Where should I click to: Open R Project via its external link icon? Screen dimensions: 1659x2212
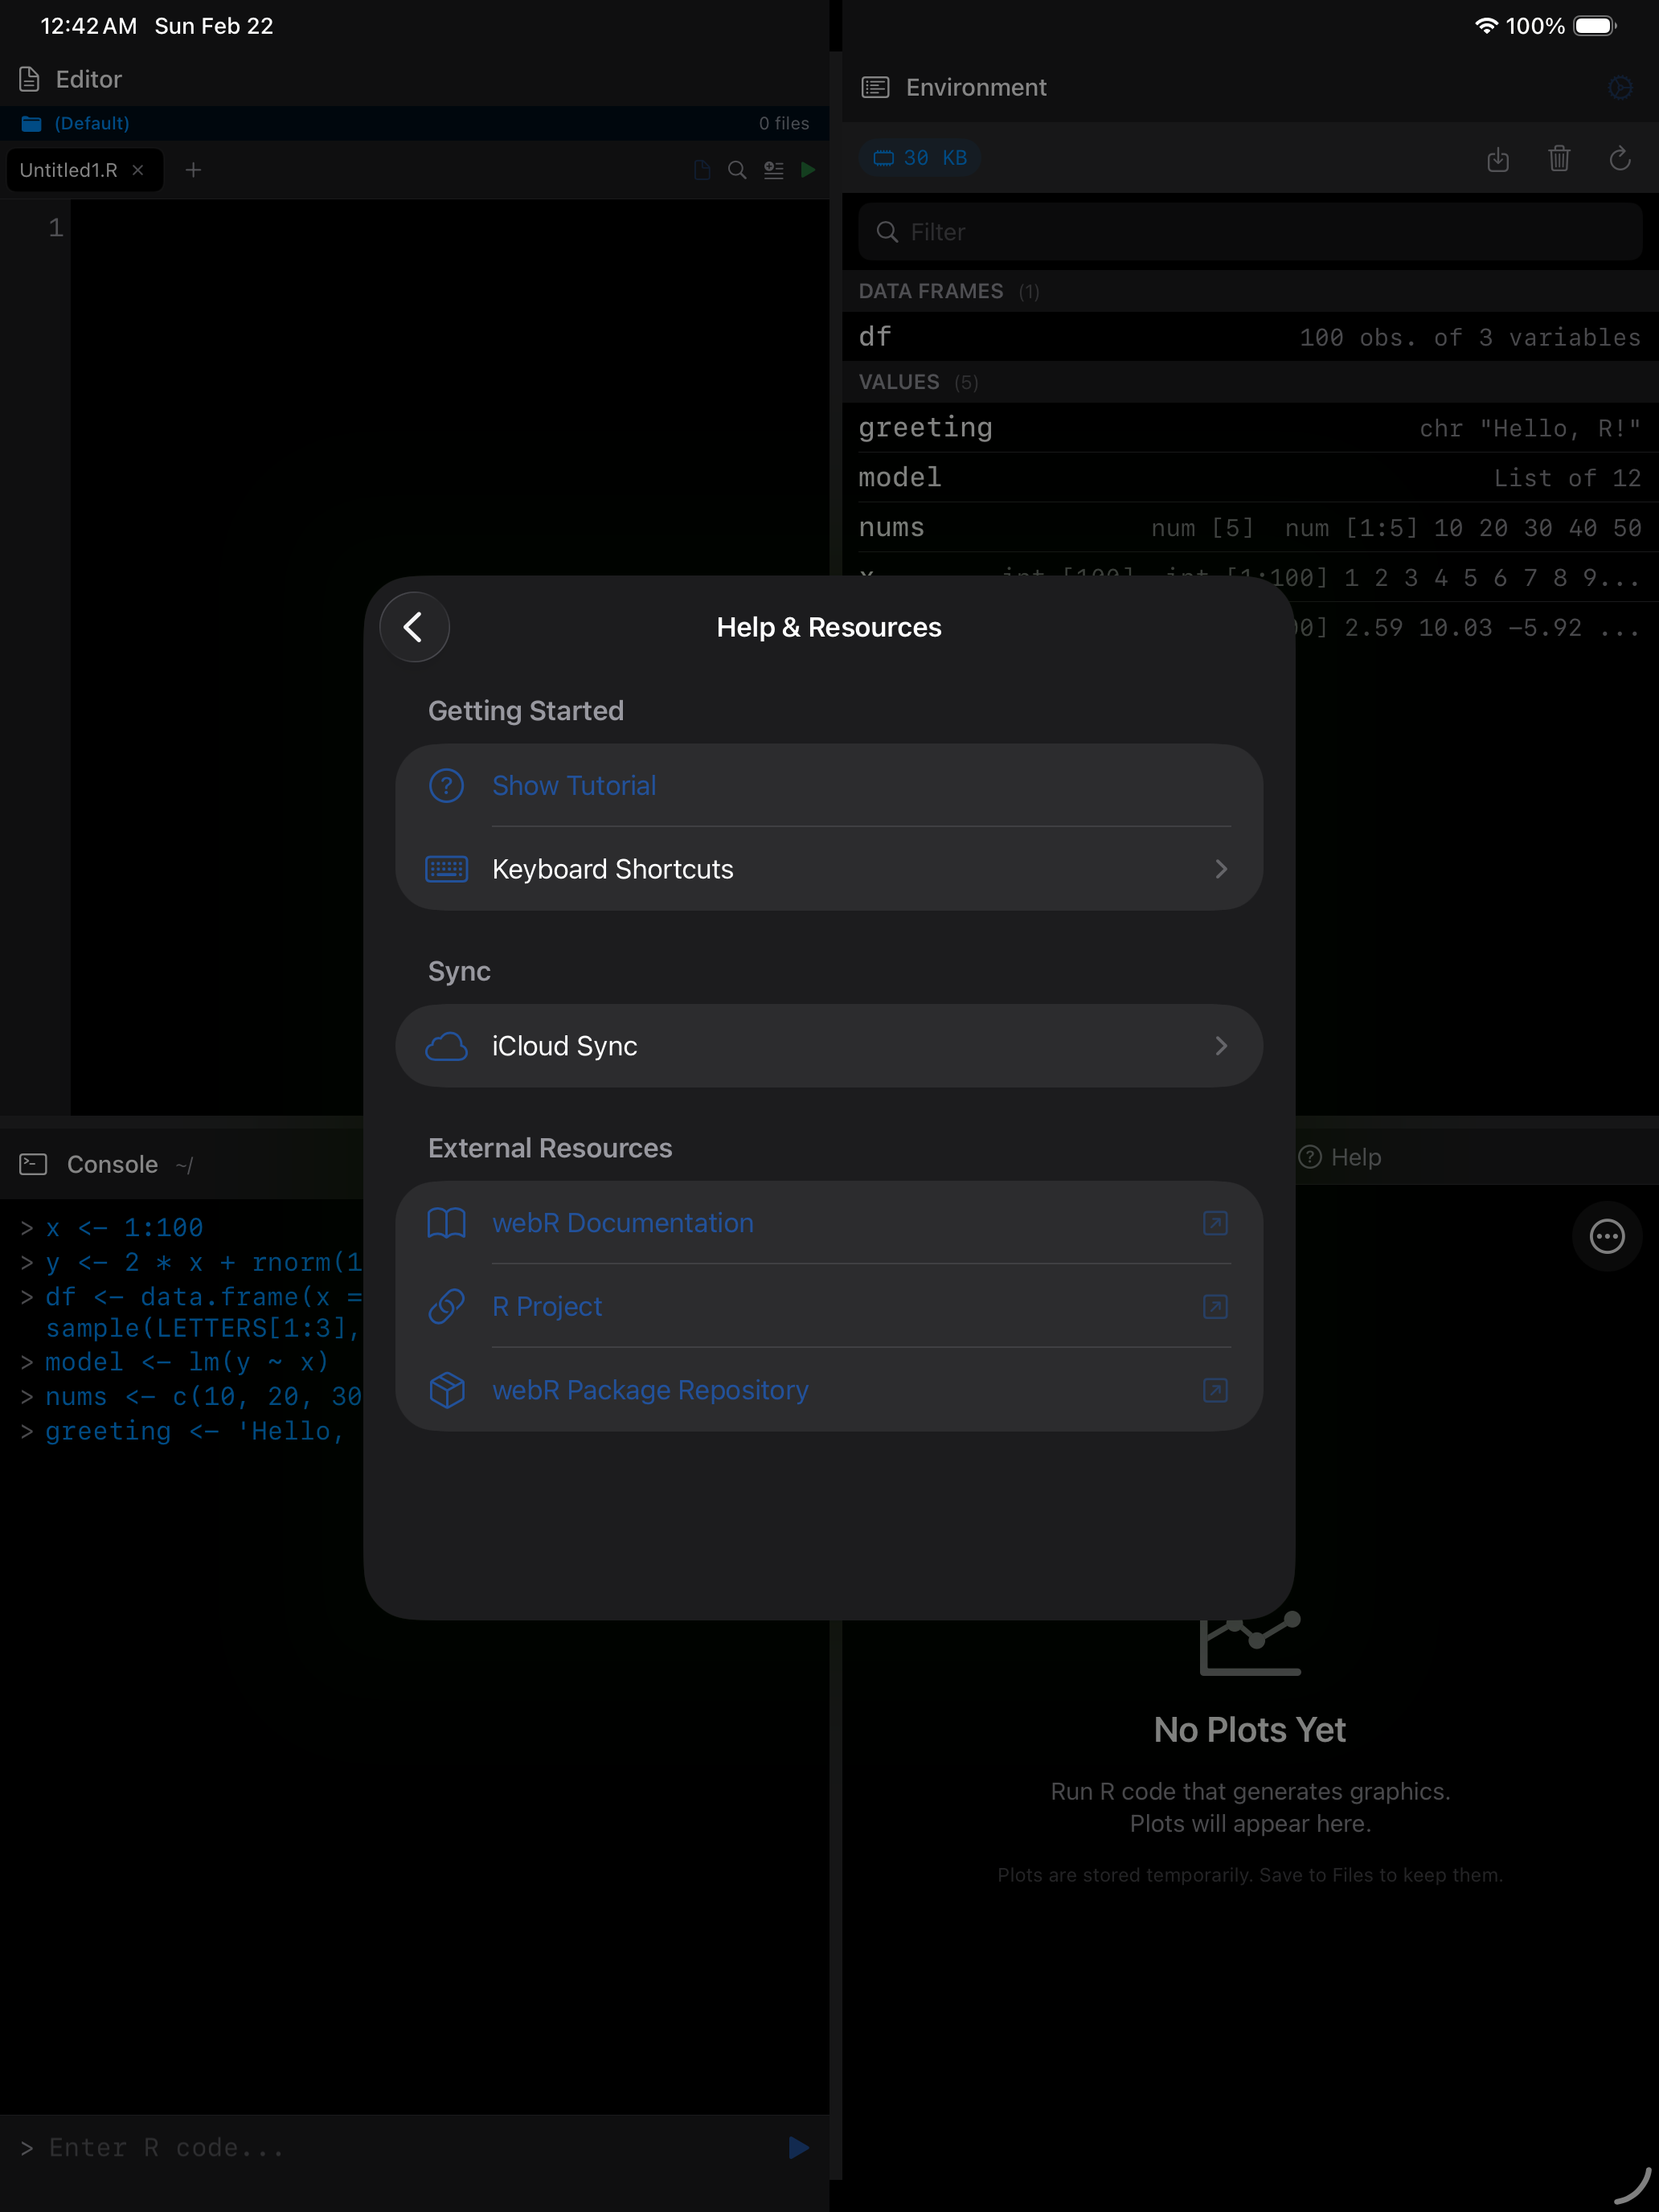click(1214, 1306)
